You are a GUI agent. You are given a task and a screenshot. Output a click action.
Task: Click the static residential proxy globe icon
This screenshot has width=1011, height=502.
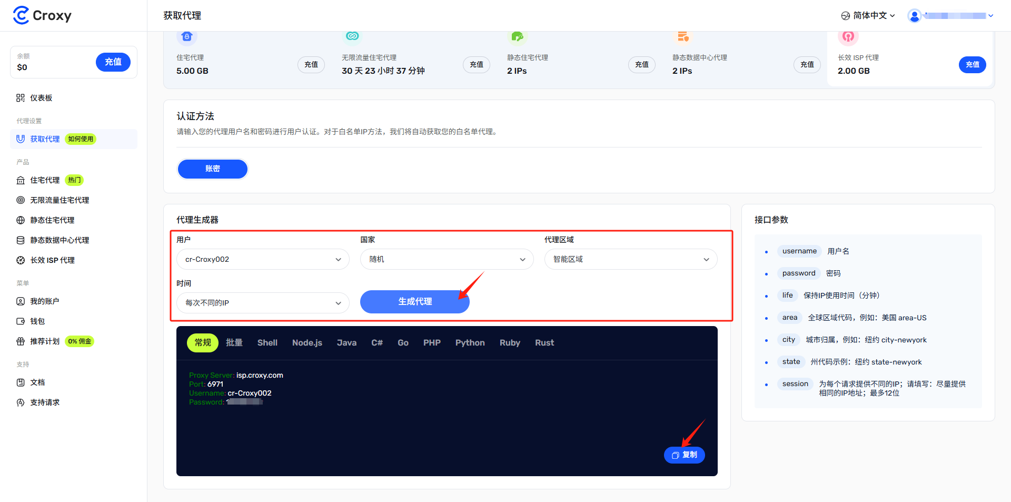coord(21,220)
